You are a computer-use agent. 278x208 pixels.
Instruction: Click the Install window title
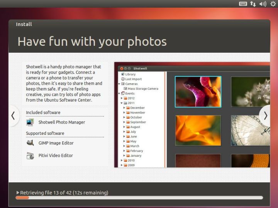click(x=24, y=24)
